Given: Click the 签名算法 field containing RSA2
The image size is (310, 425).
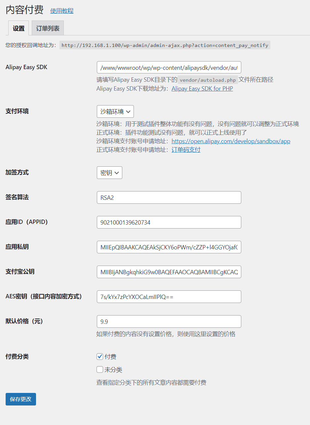Looking at the screenshot, I should pos(169,197).
